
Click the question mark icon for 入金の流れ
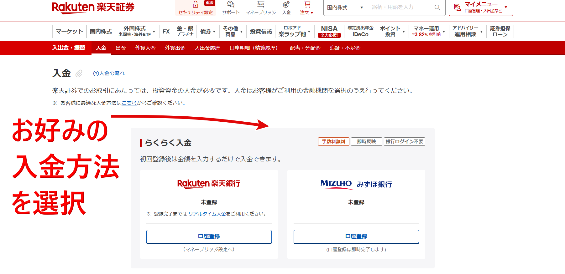(x=96, y=74)
